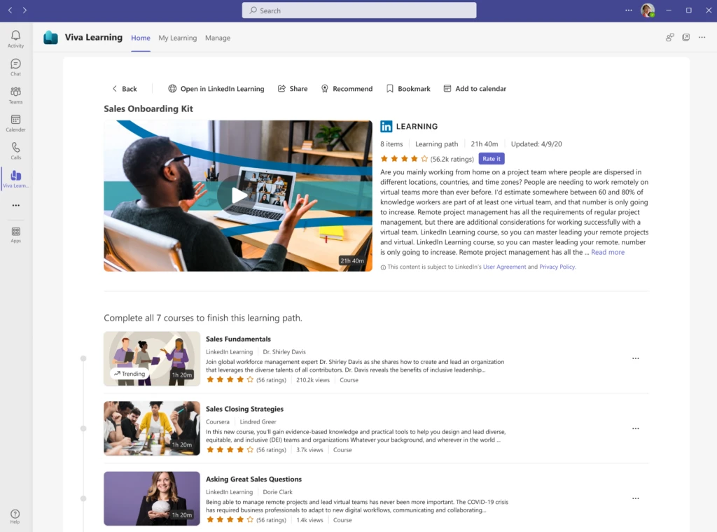Bookmark the Sales Onboarding Kit
The width and height of the screenshot is (717, 532).
tap(408, 88)
